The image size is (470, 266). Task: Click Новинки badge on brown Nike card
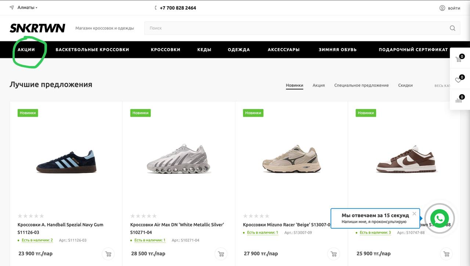[x=366, y=113]
